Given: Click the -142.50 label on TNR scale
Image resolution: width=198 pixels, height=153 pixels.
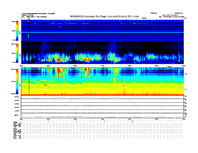Looking at the screenshot, I should pyautogui.click(x=13, y=81).
